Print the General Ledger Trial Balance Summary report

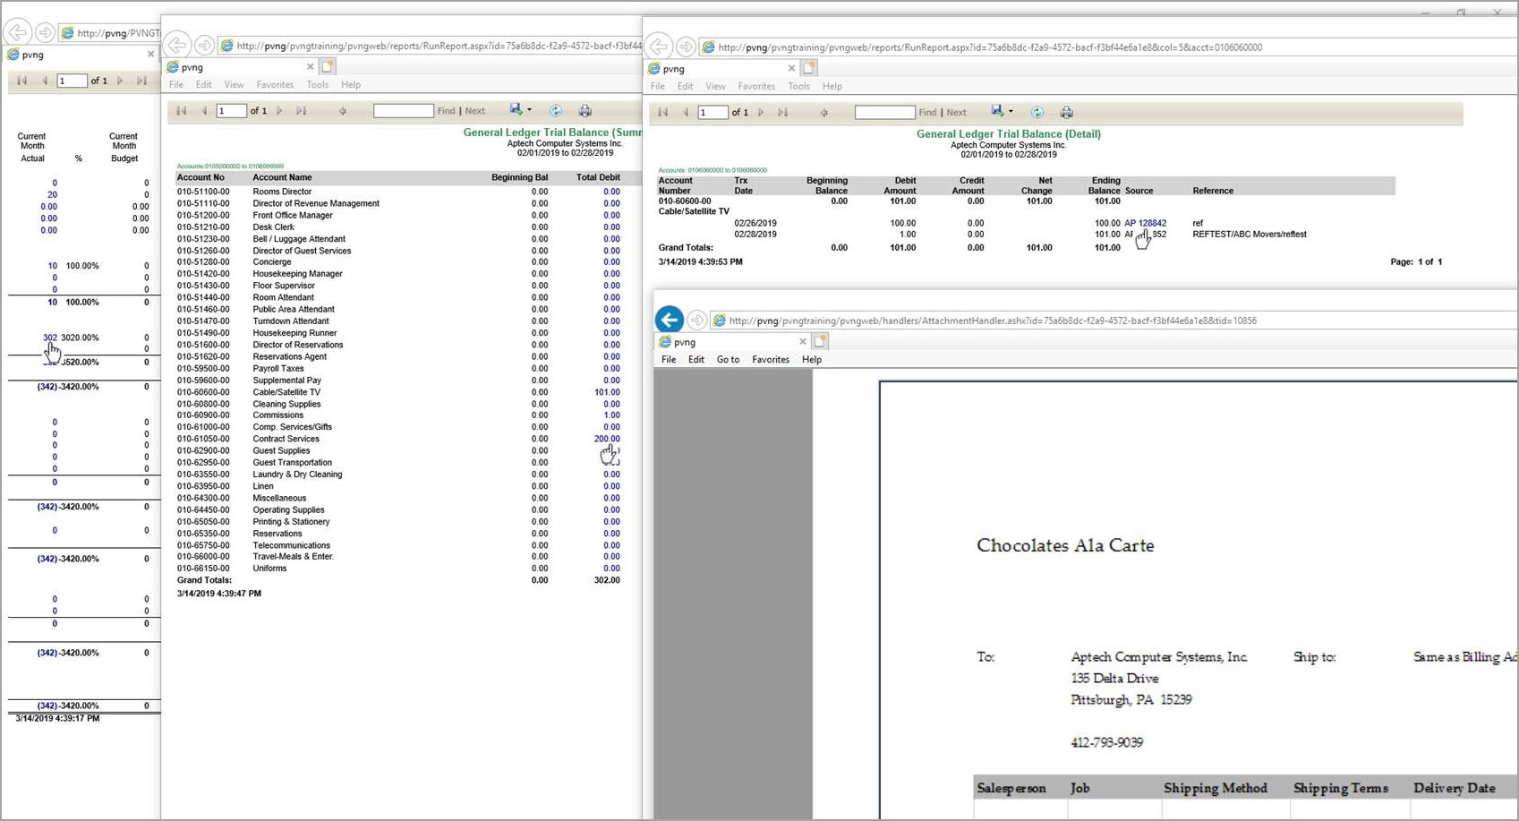click(x=585, y=109)
